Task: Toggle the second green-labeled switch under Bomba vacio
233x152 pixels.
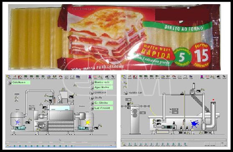Action: click(x=92, y=88)
